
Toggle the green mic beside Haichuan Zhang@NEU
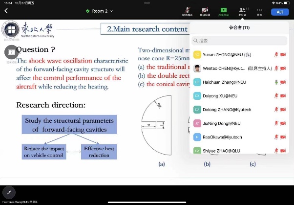[276, 82]
